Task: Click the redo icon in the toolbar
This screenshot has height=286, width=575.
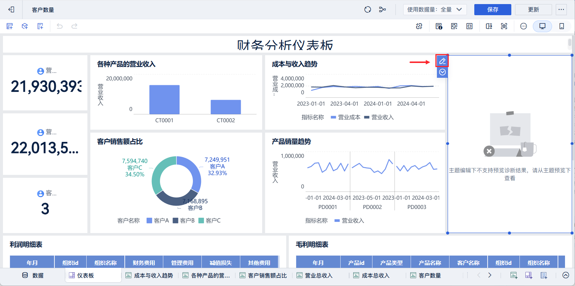Action: pos(74,26)
